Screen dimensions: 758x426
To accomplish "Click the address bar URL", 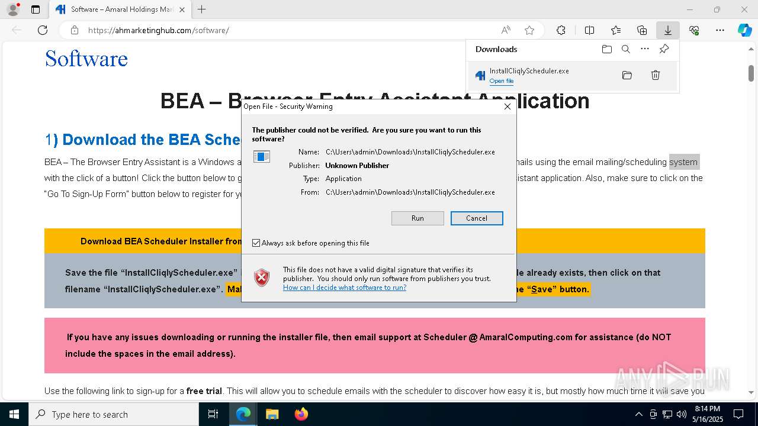I will (158, 30).
